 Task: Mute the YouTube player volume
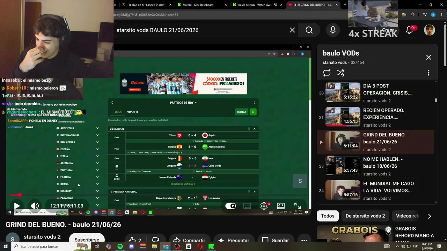35,206
